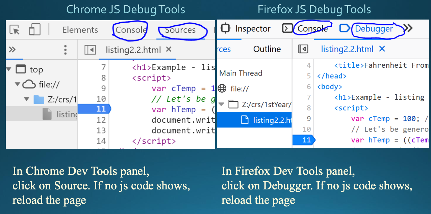
Task: Hide the Chrome navigator sidebar
Action: point(90,50)
